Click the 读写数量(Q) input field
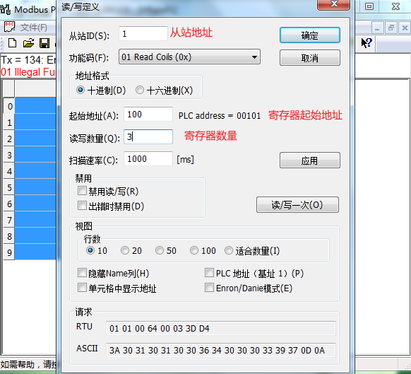This screenshot has width=411, height=374. pyautogui.click(x=148, y=136)
